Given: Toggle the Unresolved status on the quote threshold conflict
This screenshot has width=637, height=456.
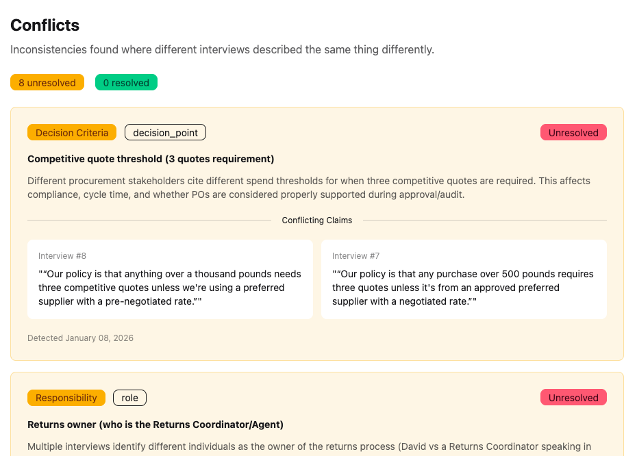Looking at the screenshot, I should click(x=573, y=132).
